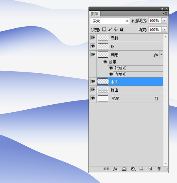This screenshot has height=183, width=177.
Task: Close the layers panel
Action: 167,9
